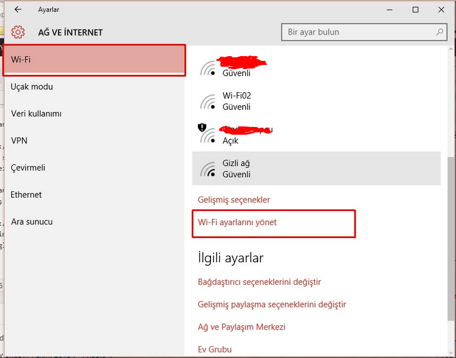Click the vertical scrollbar thumb
Viewport: 456px width, 358px height.
coord(451,239)
